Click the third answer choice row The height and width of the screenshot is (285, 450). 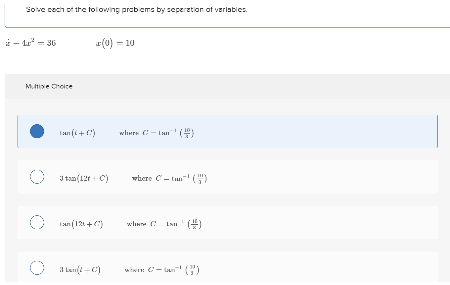[227, 222]
